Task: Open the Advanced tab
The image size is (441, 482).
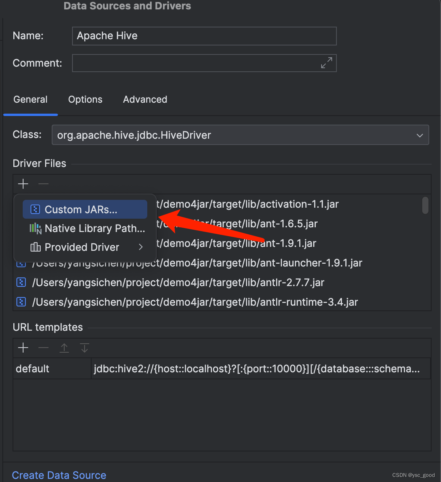Action: (x=145, y=100)
